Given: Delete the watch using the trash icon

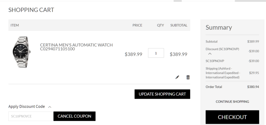Looking at the screenshot, I should (x=188, y=77).
